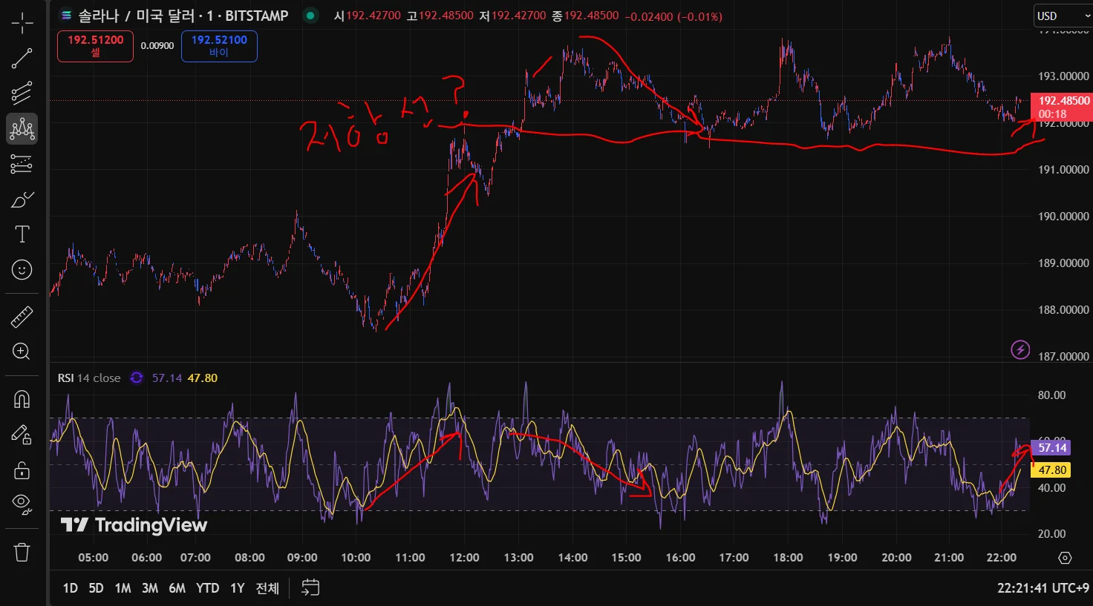Switch to the 5D time range
This screenshot has height=606, width=1093.
(x=96, y=588)
